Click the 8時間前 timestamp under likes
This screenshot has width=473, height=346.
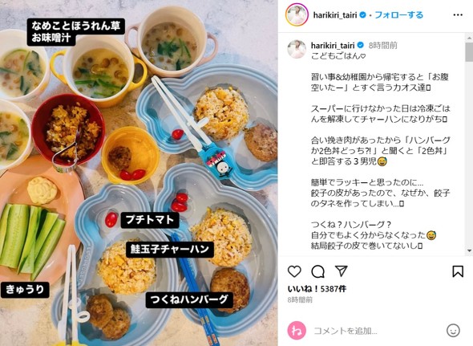tap(300, 299)
